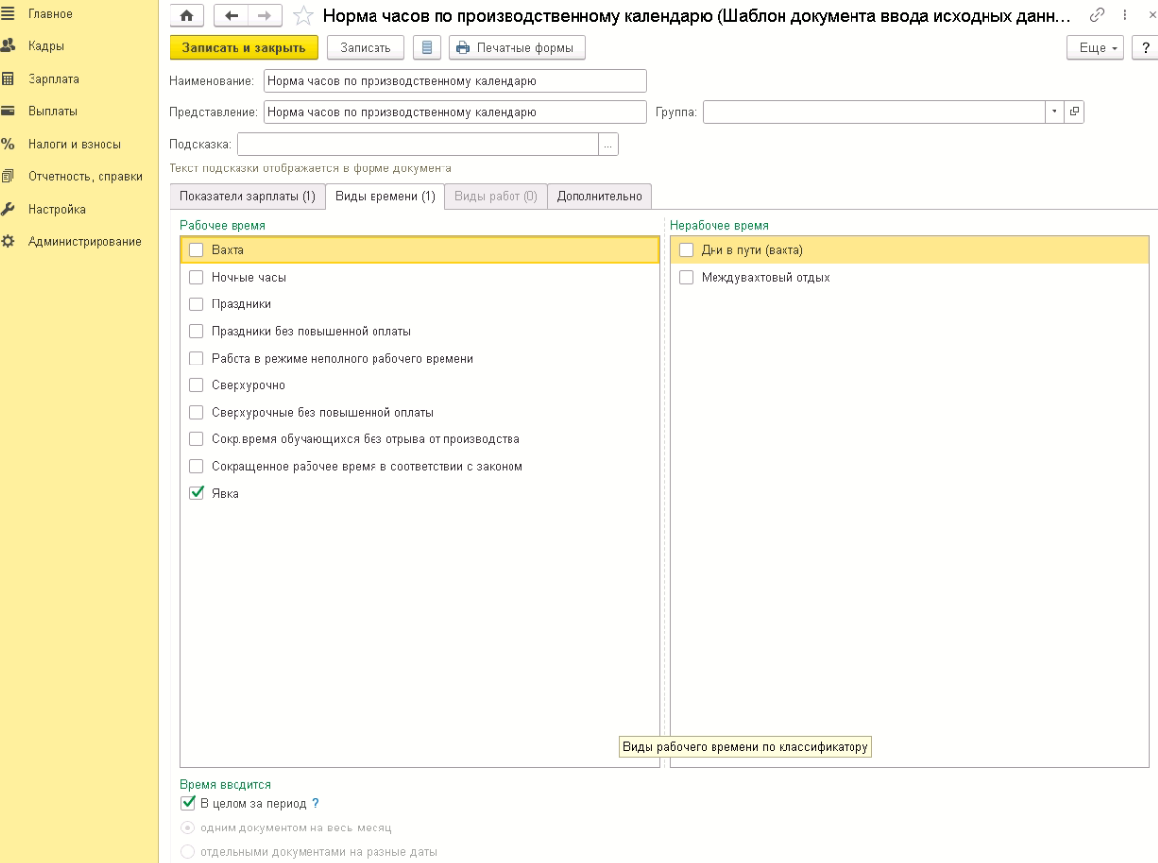Tick the Междувахтовый отдых checkbox
1158x863 pixels.
[x=687, y=278]
